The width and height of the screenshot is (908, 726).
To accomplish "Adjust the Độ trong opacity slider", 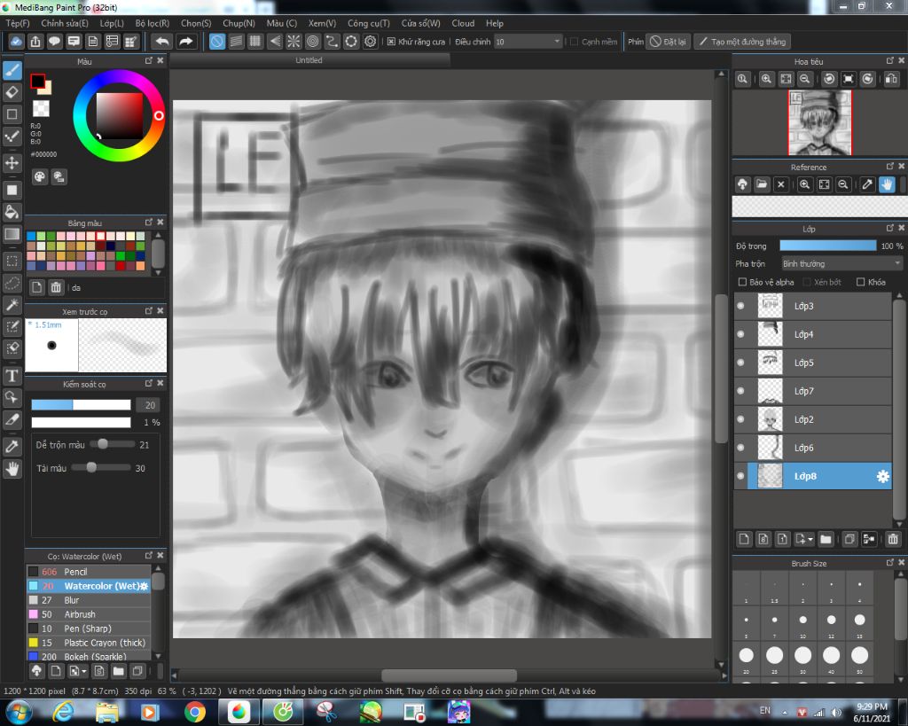I will (x=828, y=246).
